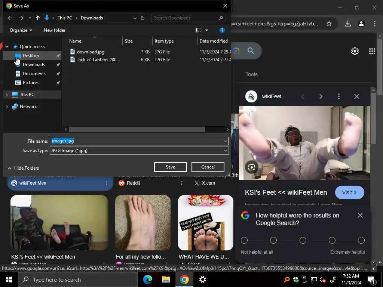Image resolution: width=383 pixels, height=287 pixels.
Task: Open the File name dropdown arrow
Action: [225, 141]
